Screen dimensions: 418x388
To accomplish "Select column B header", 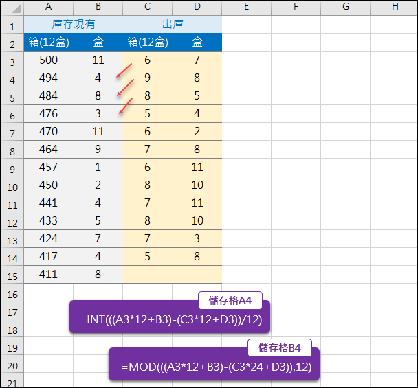I will pyautogui.click(x=98, y=7).
